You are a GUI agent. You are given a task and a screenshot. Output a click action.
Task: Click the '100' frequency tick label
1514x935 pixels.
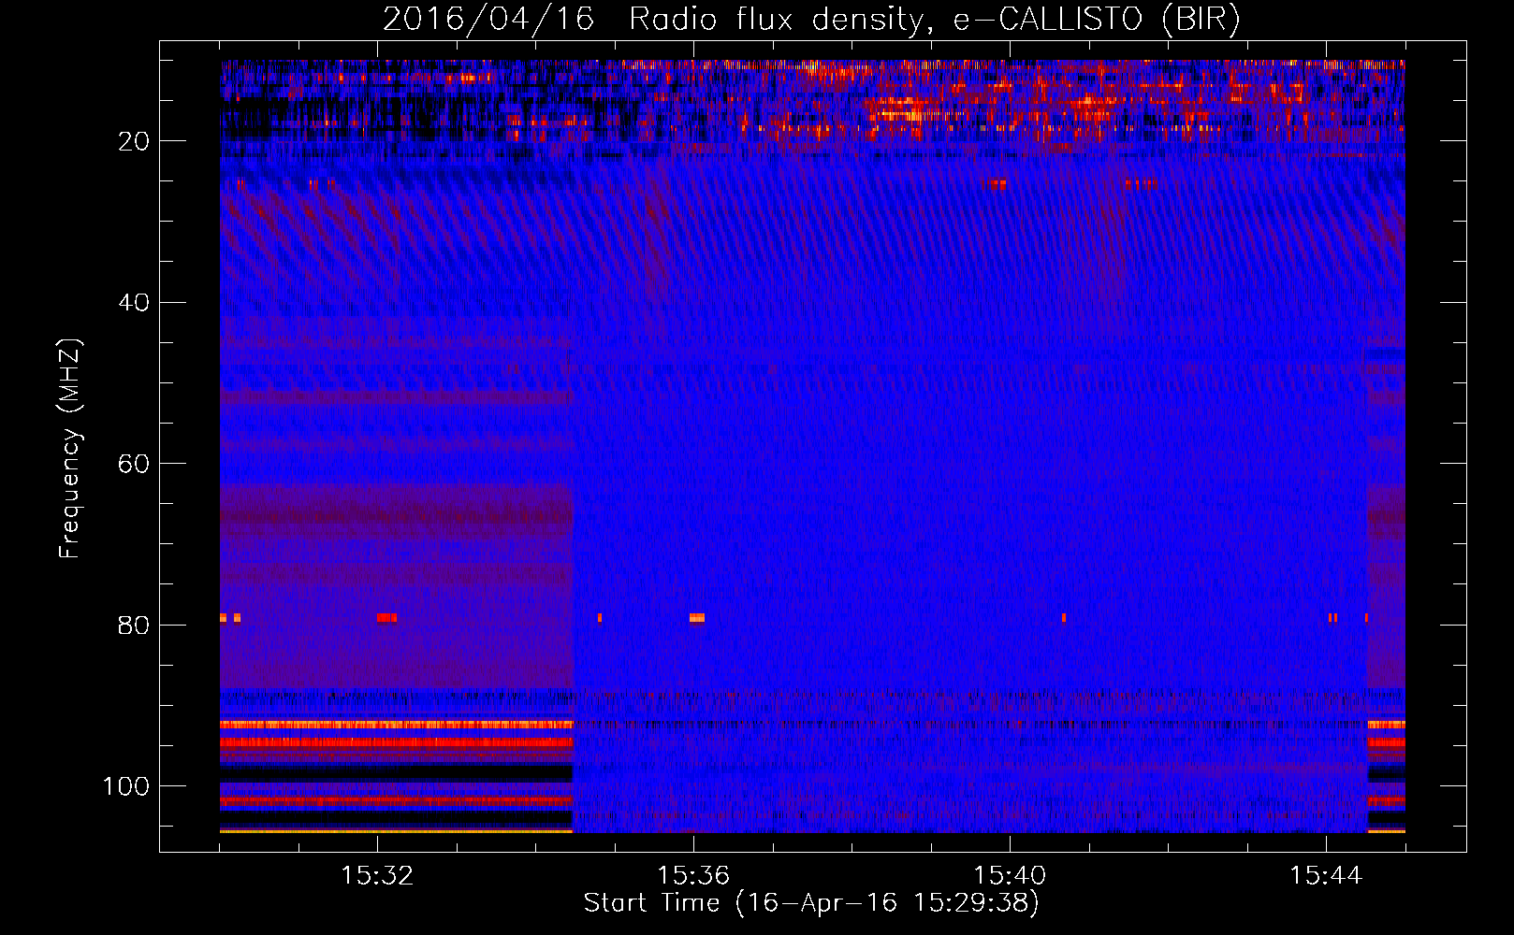126,786
